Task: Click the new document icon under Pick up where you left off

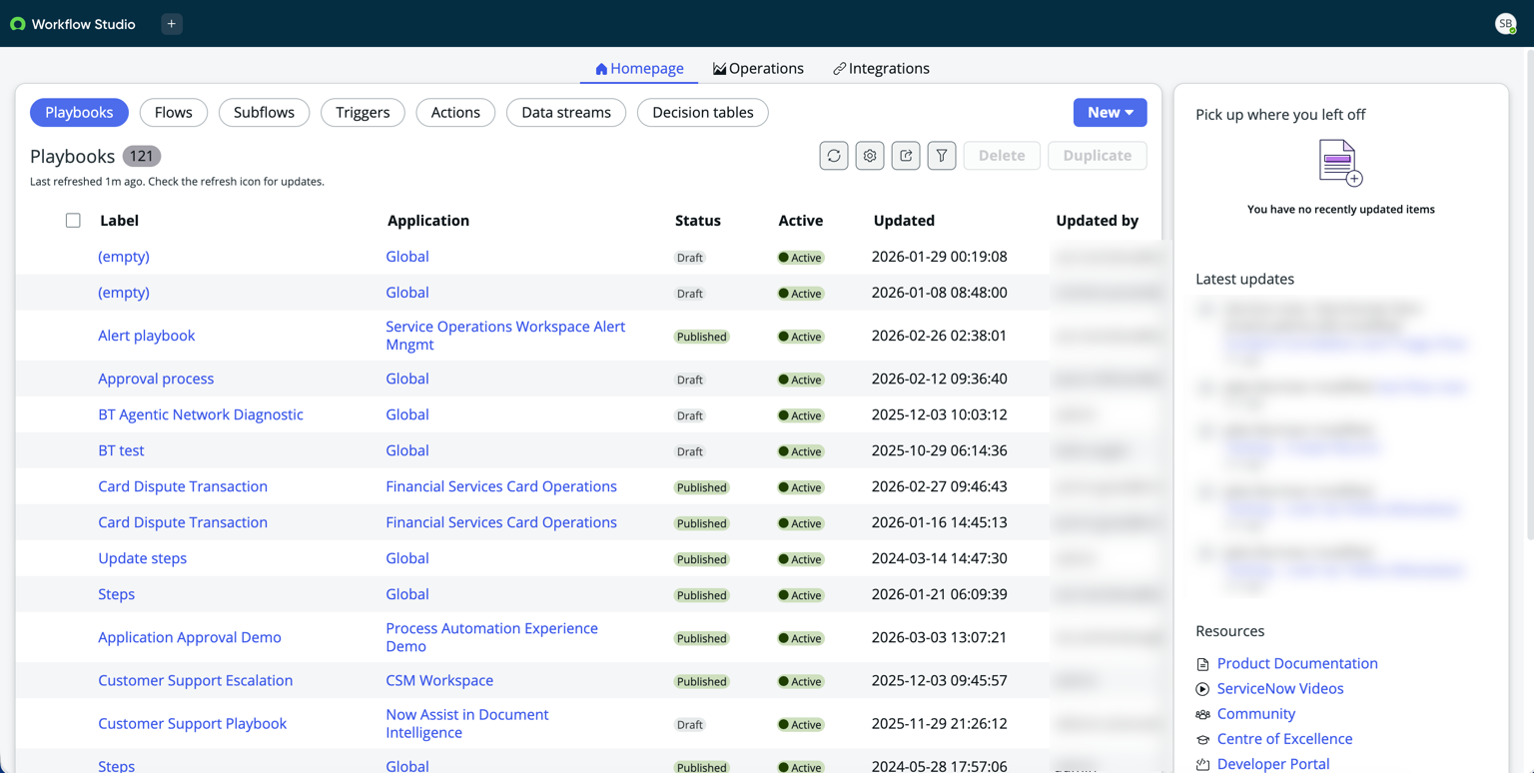Action: [x=1340, y=163]
